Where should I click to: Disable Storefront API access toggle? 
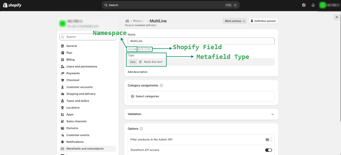pyautogui.click(x=268, y=150)
